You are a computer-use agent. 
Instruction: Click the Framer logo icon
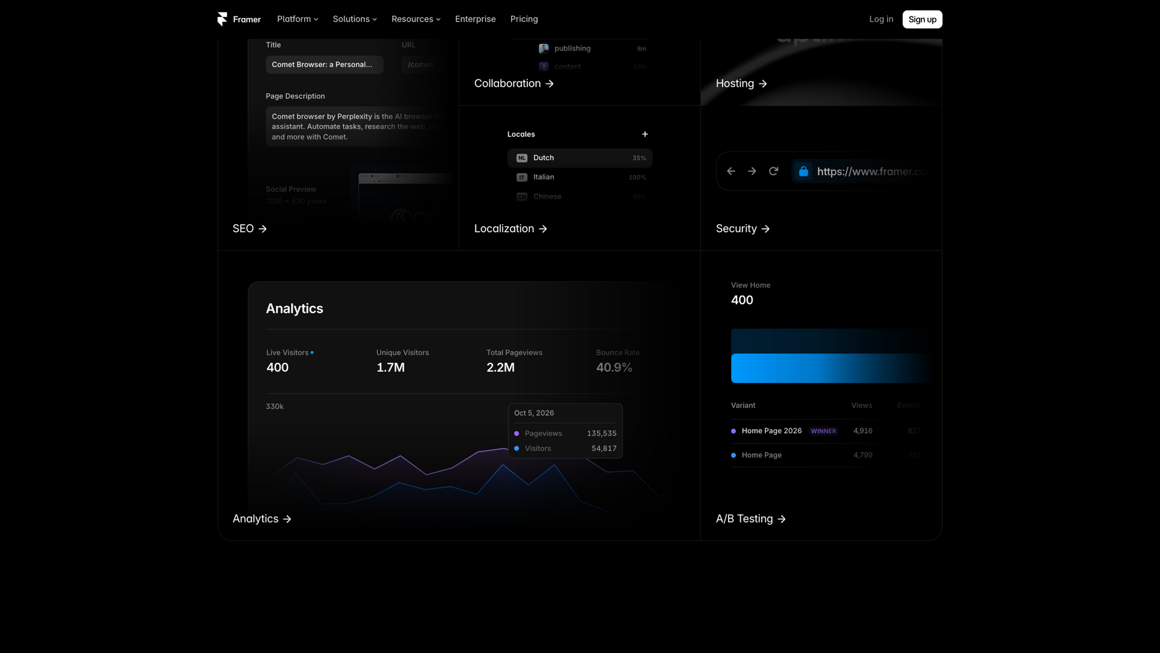(x=222, y=19)
